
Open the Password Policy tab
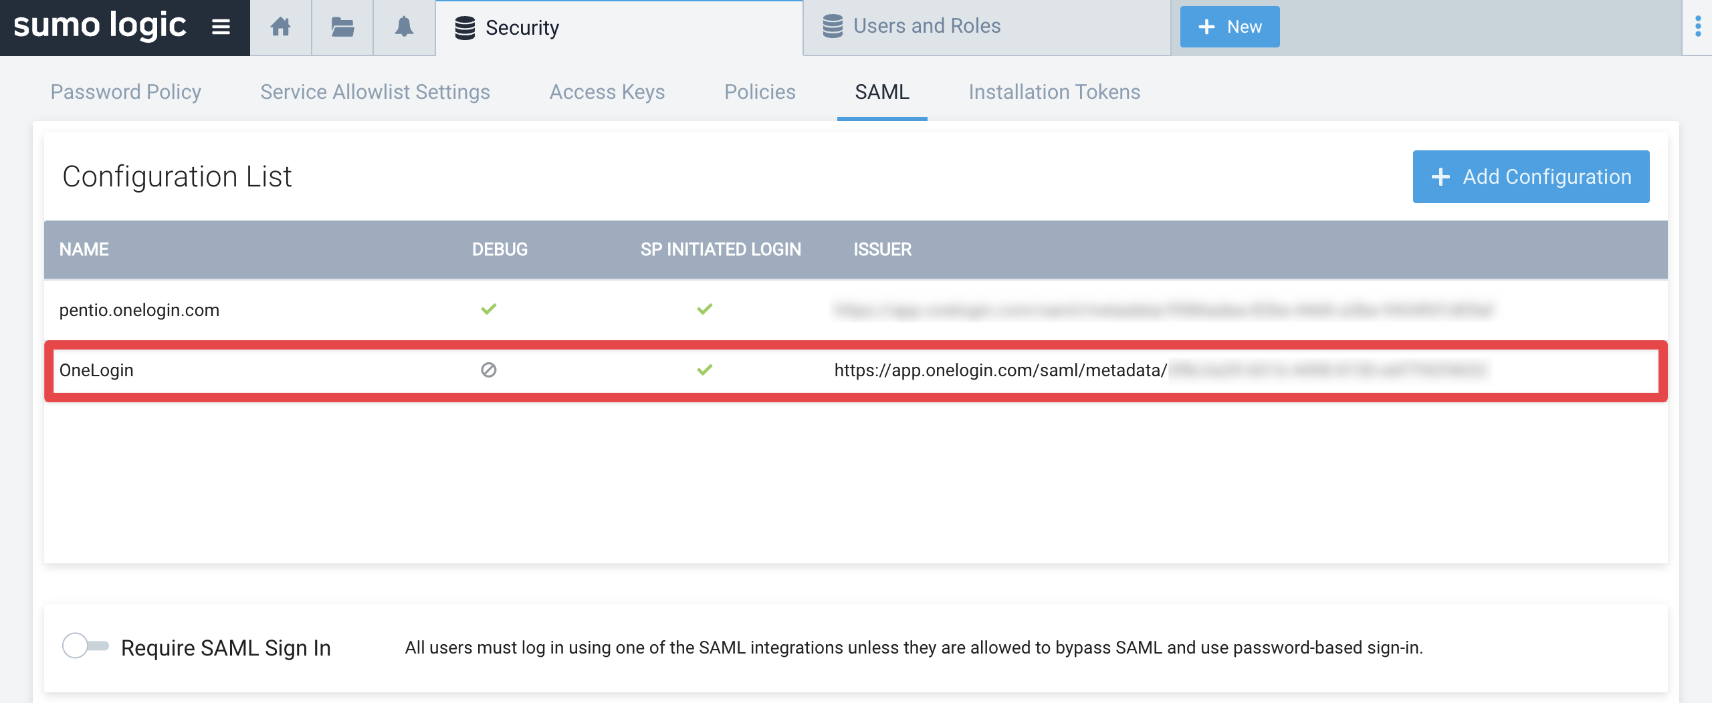tap(126, 92)
